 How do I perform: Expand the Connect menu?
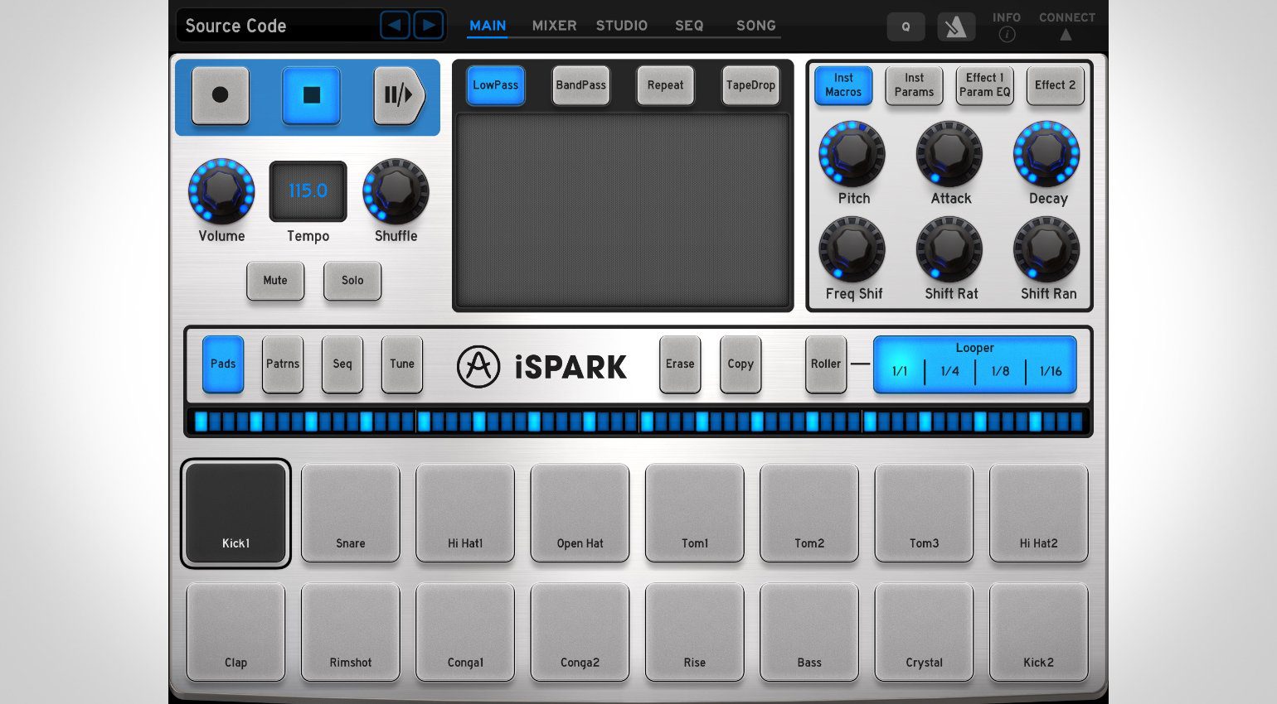[x=1066, y=27]
